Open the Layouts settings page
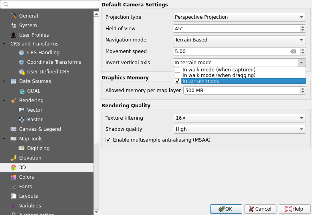312x215 pixels. tap(28, 196)
